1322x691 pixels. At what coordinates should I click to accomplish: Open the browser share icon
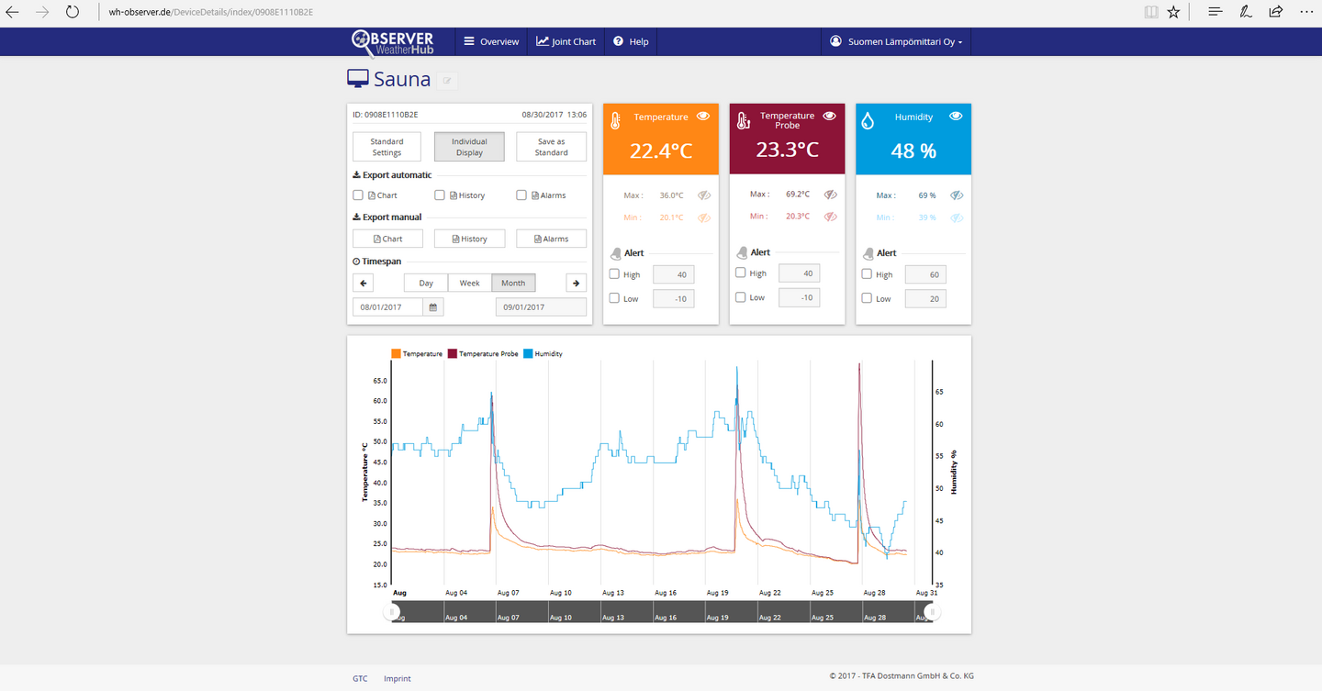pos(1275,12)
